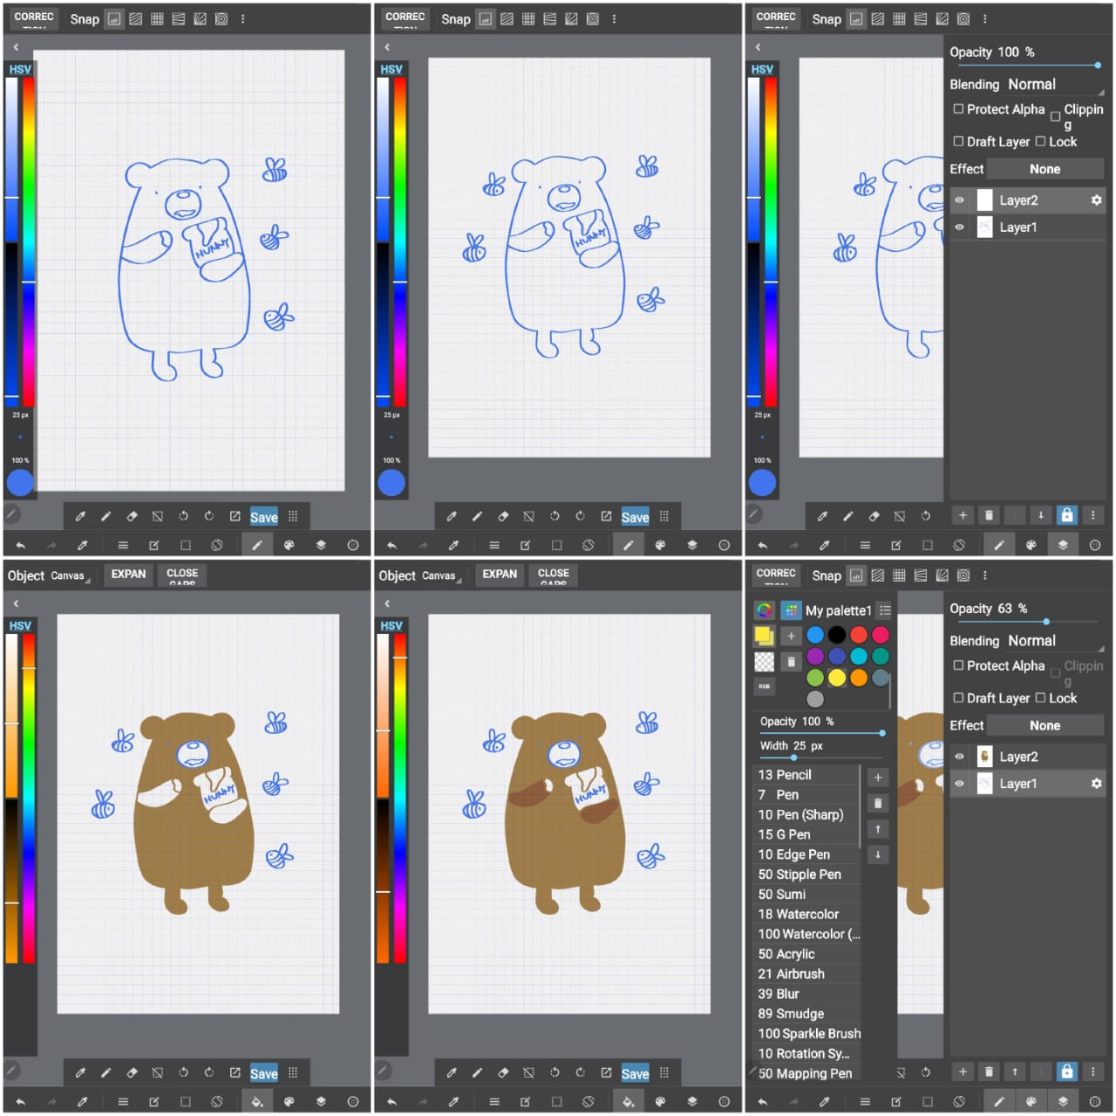Image resolution: width=1116 pixels, height=1116 pixels.
Task: Choose the 50 Stipple Pen brush row
Action: (x=806, y=874)
